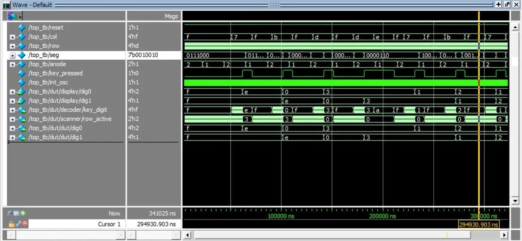Click the Now label in cursor pane
The image size is (522, 241).
click(115, 213)
